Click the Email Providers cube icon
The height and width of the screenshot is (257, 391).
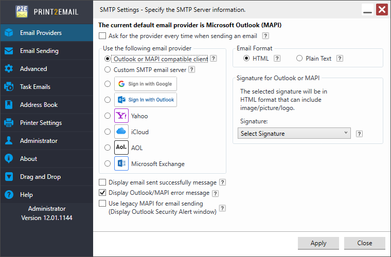9,32
